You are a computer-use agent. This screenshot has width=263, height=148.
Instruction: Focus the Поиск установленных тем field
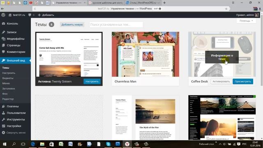(116, 25)
